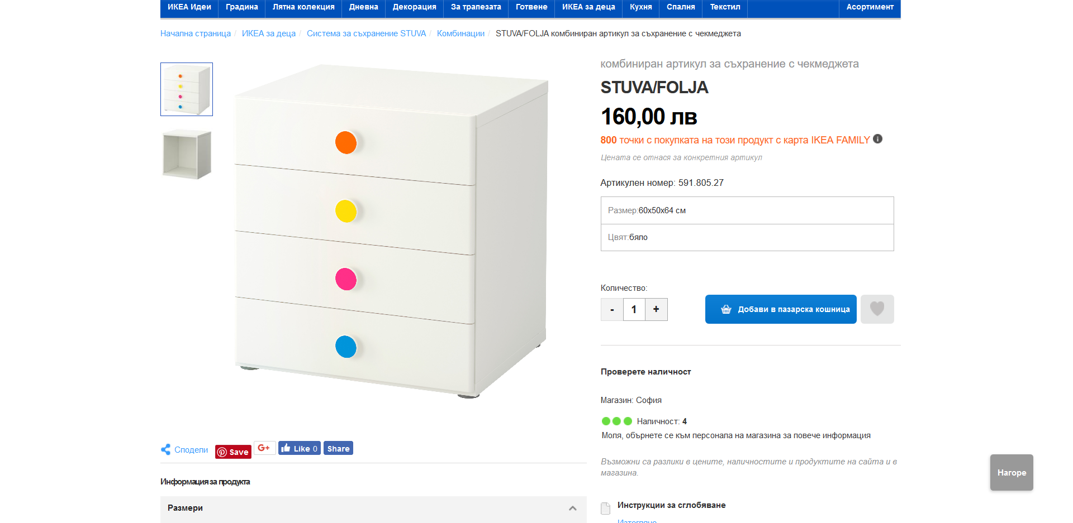Click the IKEA FAMILY info icon
The image size is (1073, 523).
pos(877,139)
